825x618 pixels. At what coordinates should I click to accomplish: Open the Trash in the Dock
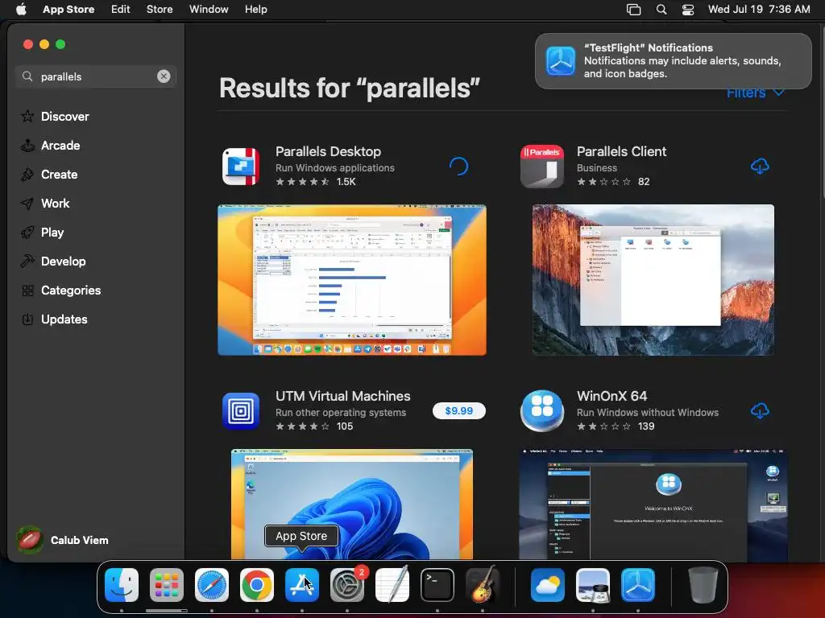click(x=703, y=585)
